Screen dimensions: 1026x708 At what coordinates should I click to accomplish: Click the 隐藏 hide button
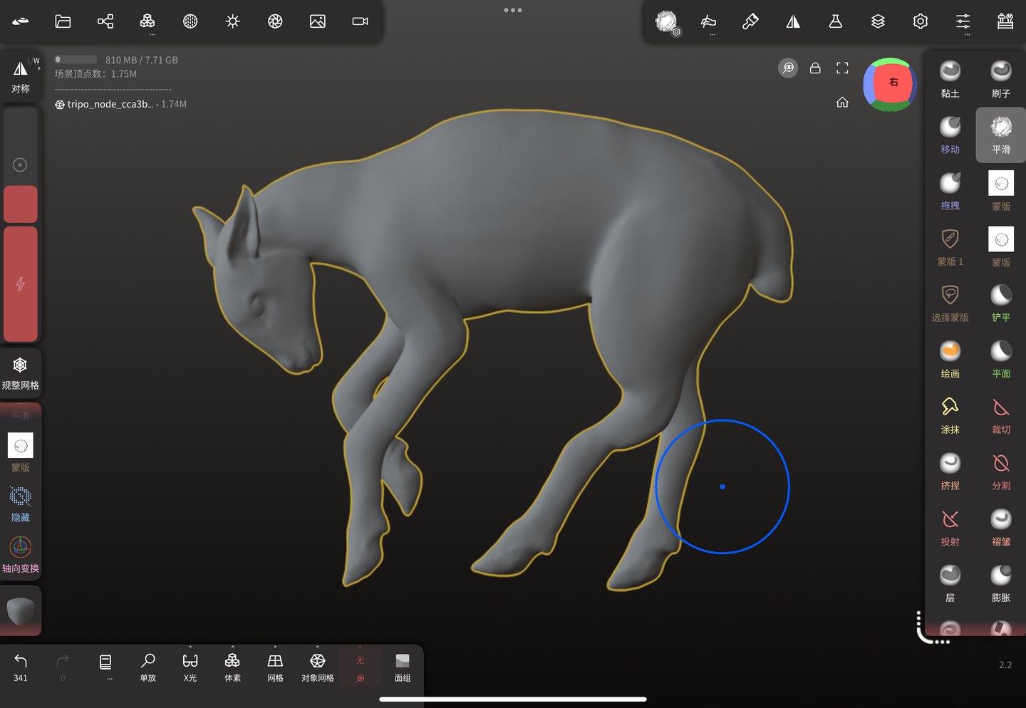pyautogui.click(x=21, y=504)
